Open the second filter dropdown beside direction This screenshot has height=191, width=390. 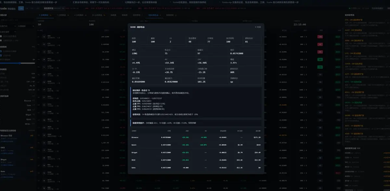(x=26, y=26)
